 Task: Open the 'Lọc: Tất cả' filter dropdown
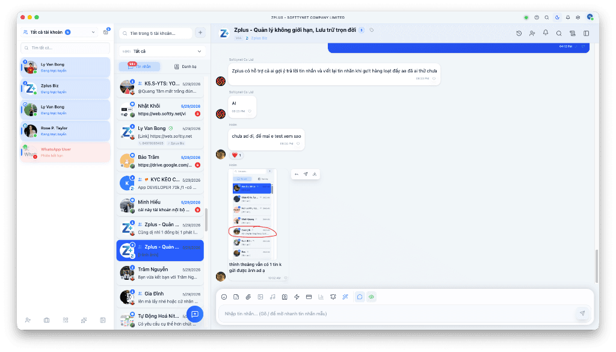pos(161,51)
